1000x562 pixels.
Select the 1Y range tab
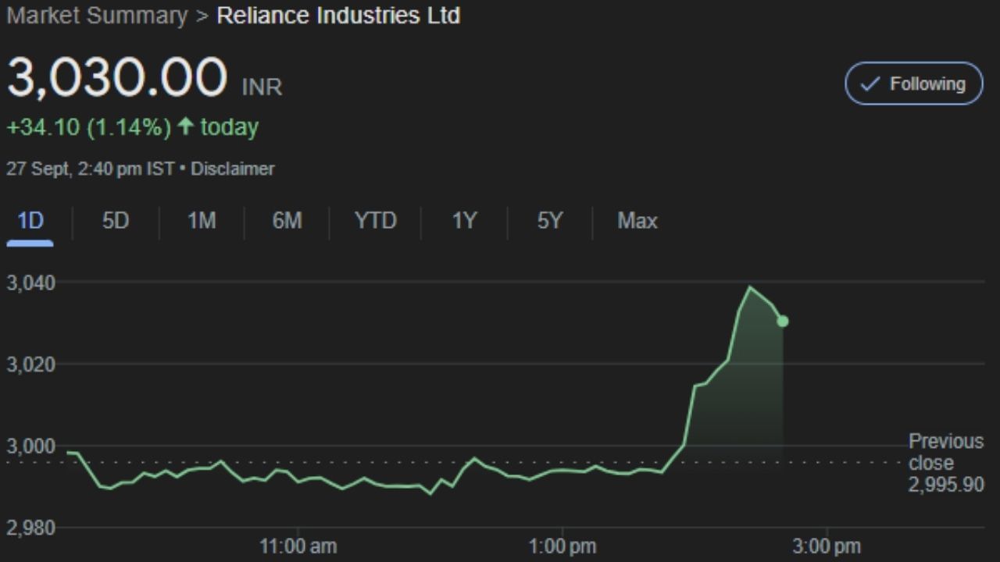(464, 221)
